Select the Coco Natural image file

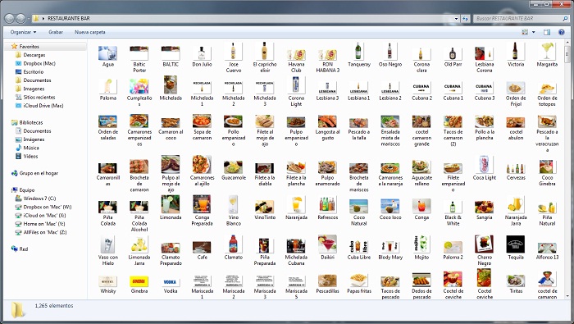pos(359,212)
